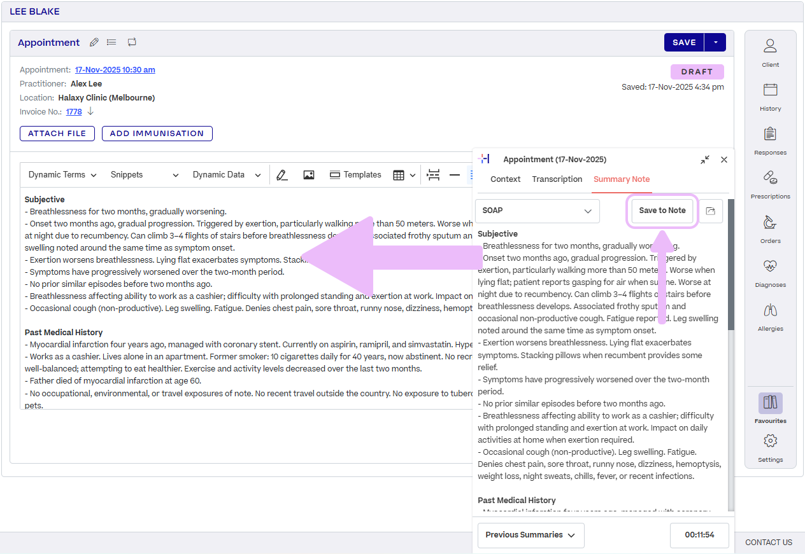Viewport: 805px width, 554px height.
Task: Click the Past Medical History heading in editor
Action: (64, 333)
